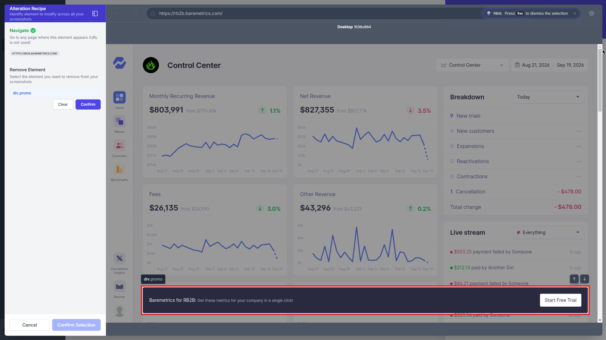This screenshot has width=606, height=340.
Task: Click the $212.13 paid by Another Girl entry
Action: 516,268
